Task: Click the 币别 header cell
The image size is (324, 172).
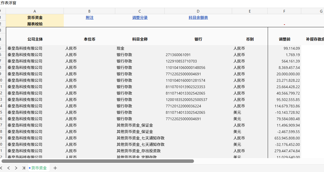Action: pos(250,39)
